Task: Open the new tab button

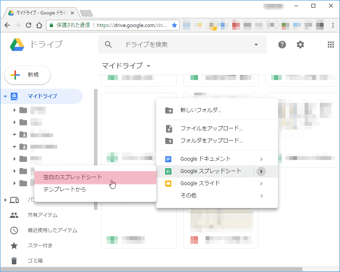Action: coord(86,13)
